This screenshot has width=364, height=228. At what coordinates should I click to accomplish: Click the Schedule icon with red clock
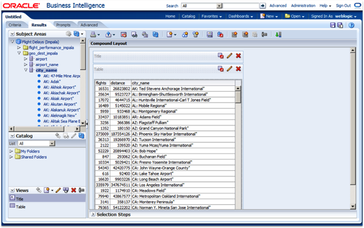click(x=124, y=35)
